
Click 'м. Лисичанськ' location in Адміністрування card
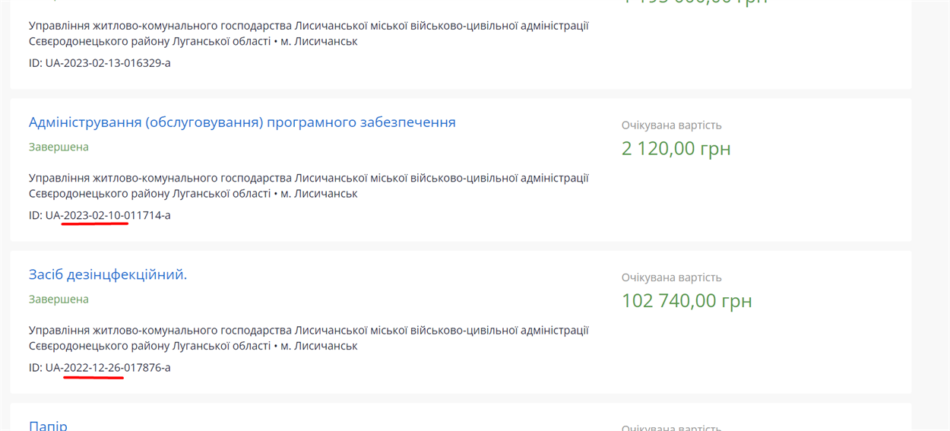319,193
